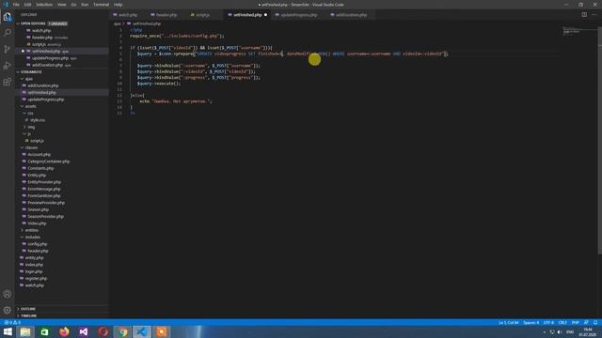Open the Edit menu
This screenshot has height=338, width=602.
[x=27, y=5]
